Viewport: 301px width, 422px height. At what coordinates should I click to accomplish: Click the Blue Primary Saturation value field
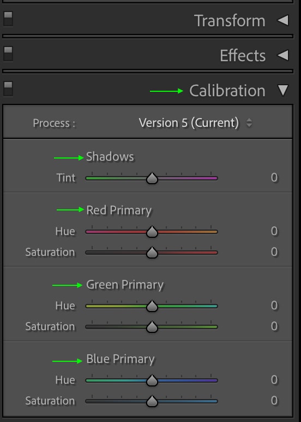274,401
